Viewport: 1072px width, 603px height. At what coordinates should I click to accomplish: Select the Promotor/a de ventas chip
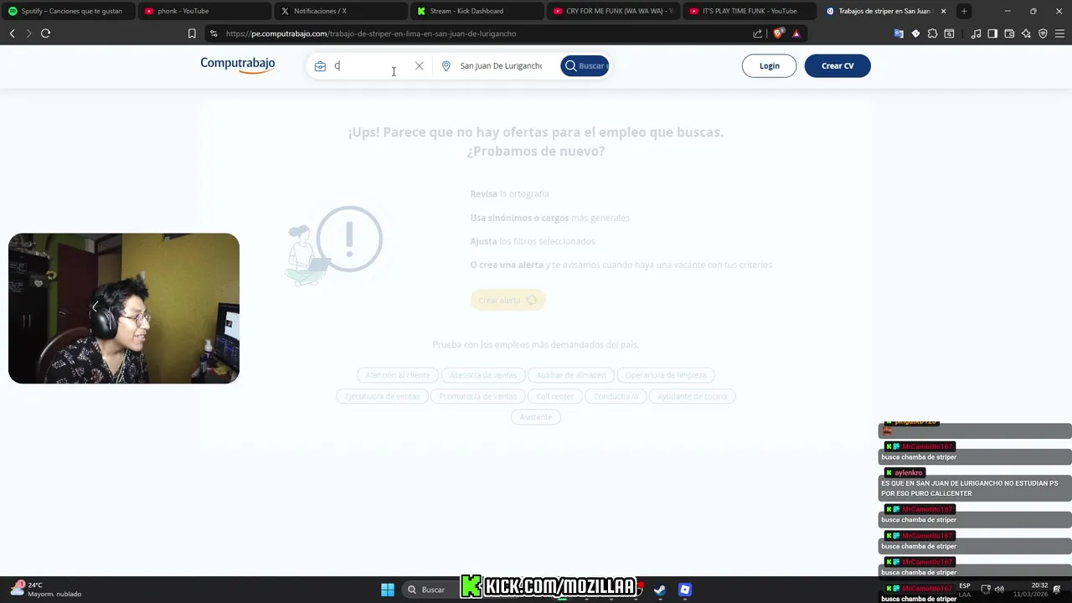tap(478, 396)
